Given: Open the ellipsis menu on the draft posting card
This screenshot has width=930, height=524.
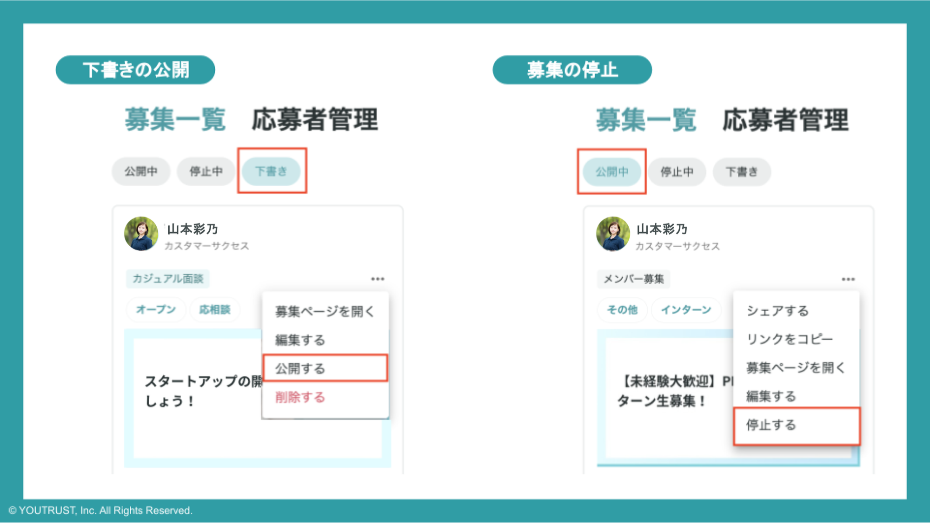Looking at the screenshot, I should [378, 278].
